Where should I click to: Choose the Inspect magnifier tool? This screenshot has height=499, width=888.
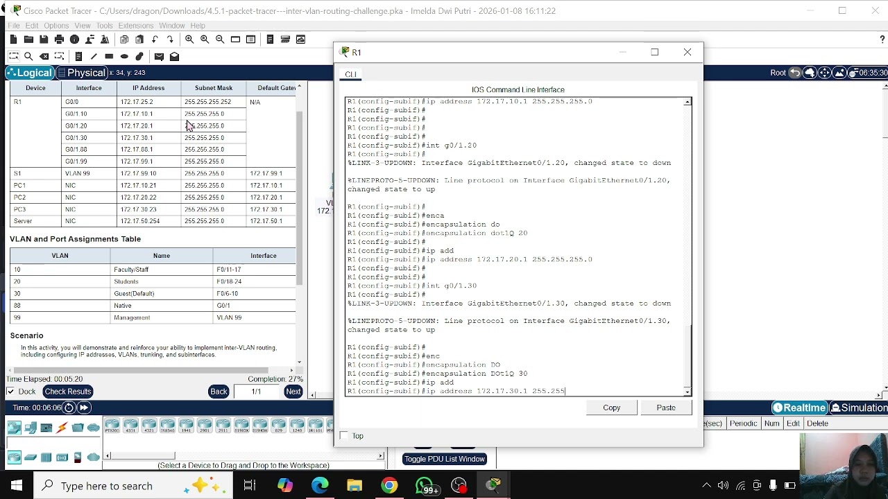pos(28,56)
